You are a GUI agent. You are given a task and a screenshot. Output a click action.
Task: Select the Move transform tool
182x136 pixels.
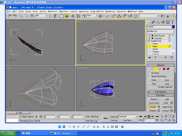click(x=73, y=16)
